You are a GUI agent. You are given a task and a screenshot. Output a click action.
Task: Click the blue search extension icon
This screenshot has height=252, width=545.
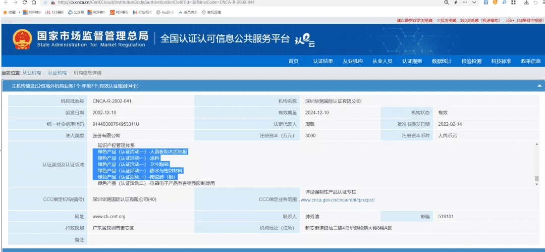(x=504, y=3)
